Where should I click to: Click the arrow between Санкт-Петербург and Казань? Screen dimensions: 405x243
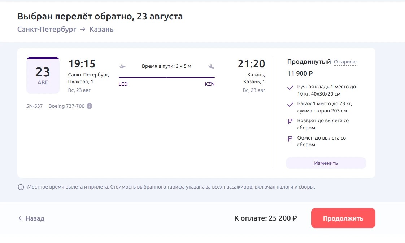point(83,29)
